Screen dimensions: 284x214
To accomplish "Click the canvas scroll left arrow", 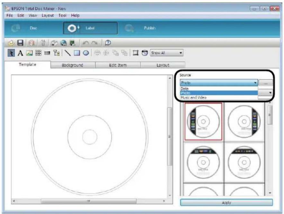I will [x=14, y=201].
